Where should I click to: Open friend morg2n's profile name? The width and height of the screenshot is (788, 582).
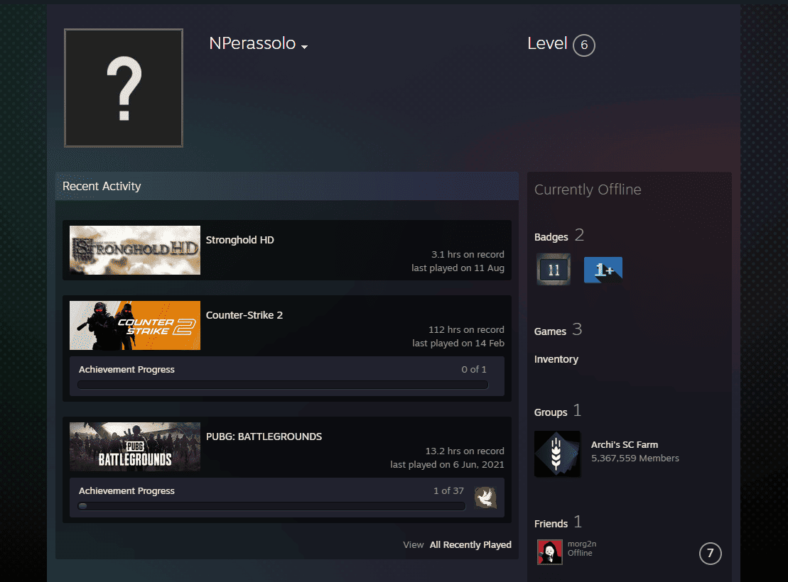coord(581,544)
